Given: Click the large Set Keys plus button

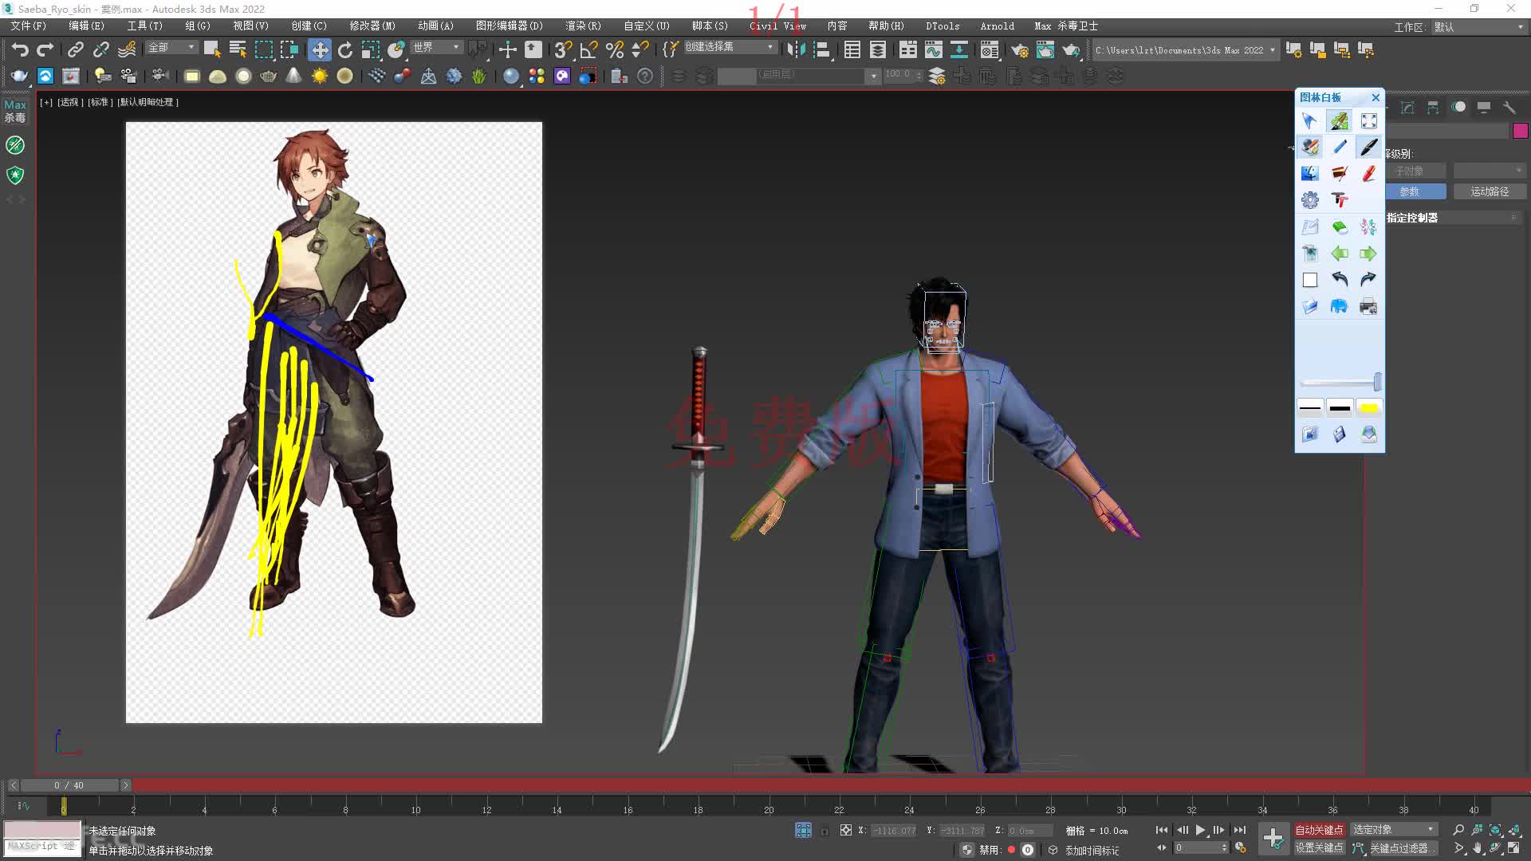Looking at the screenshot, I should click(1273, 839).
